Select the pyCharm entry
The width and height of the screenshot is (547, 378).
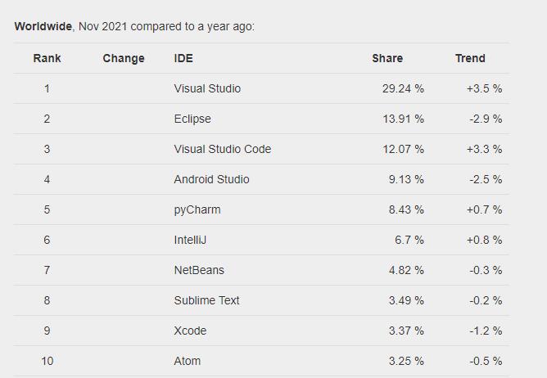[197, 210]
